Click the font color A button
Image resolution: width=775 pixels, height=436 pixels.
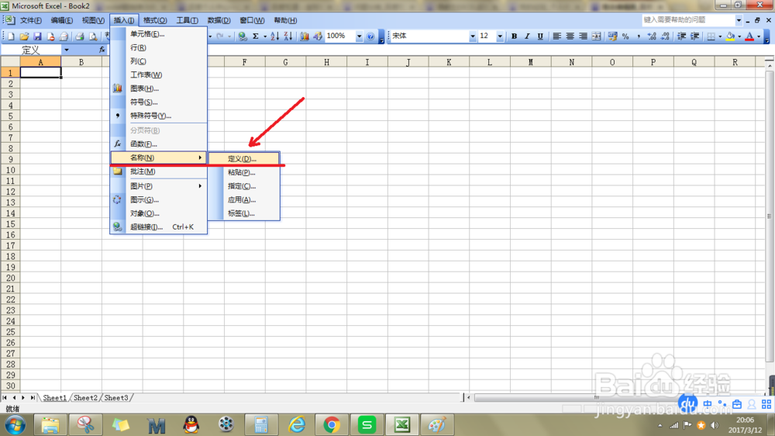[749, 36]
